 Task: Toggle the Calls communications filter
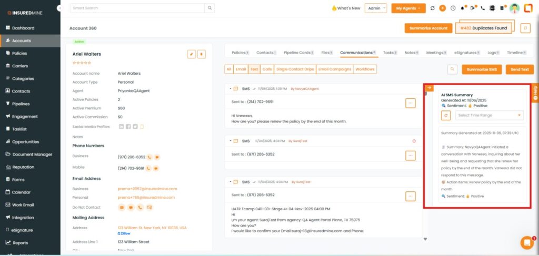click(x=267, y=69)
